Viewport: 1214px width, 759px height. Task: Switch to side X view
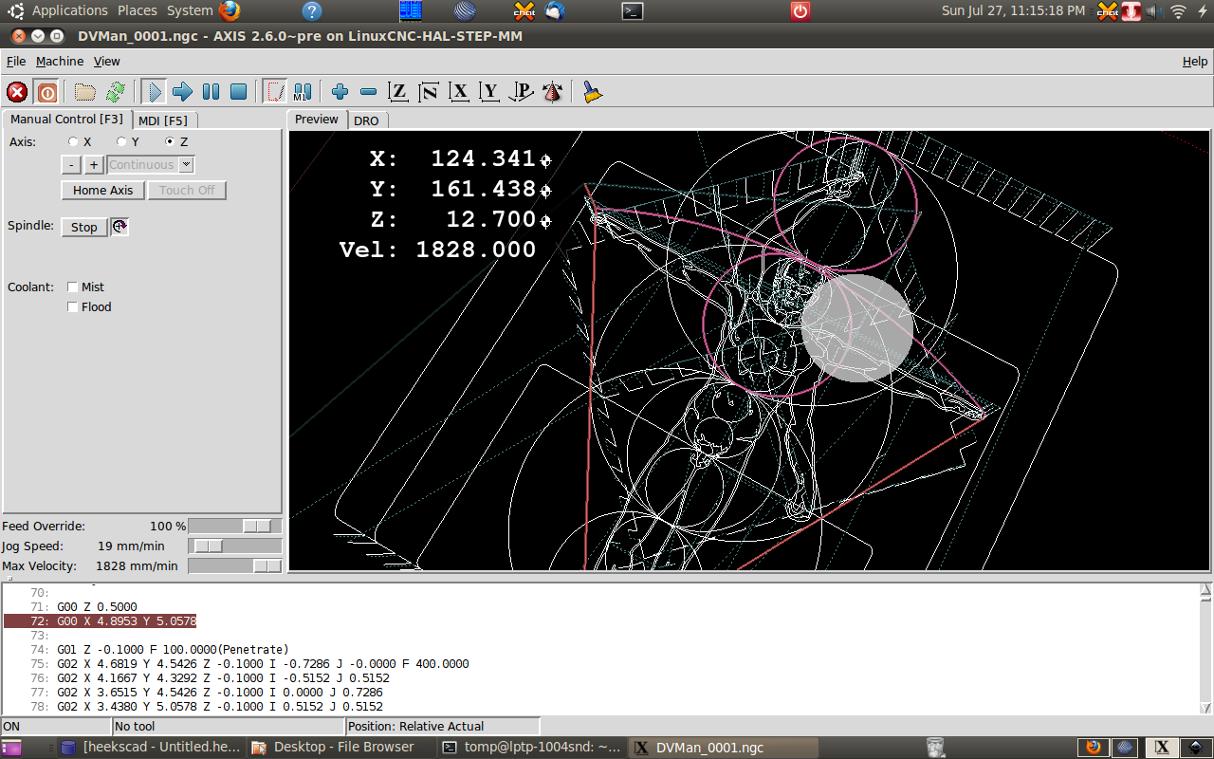(x=459, y=92)
